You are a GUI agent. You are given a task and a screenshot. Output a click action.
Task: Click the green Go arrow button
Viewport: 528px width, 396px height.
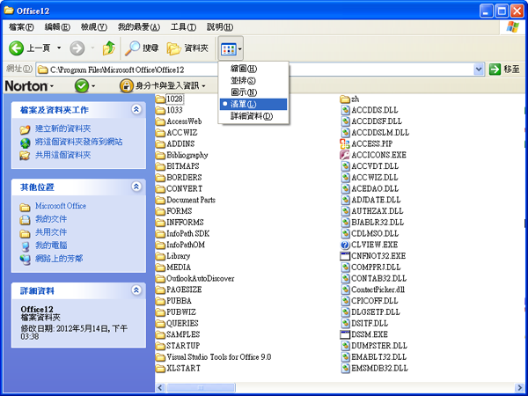click(495, 70)
